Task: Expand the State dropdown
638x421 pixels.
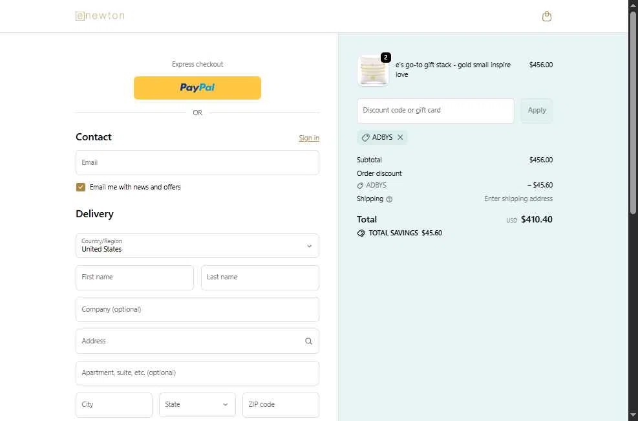Action: coord(197,405)
